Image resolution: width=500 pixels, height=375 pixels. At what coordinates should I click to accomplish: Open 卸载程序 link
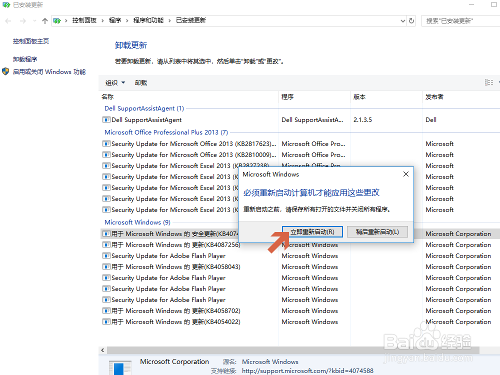pos(25,59)
